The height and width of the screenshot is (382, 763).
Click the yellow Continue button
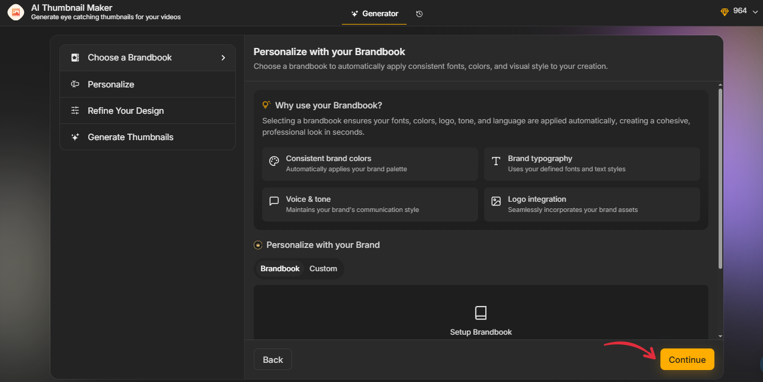point(687,359)
